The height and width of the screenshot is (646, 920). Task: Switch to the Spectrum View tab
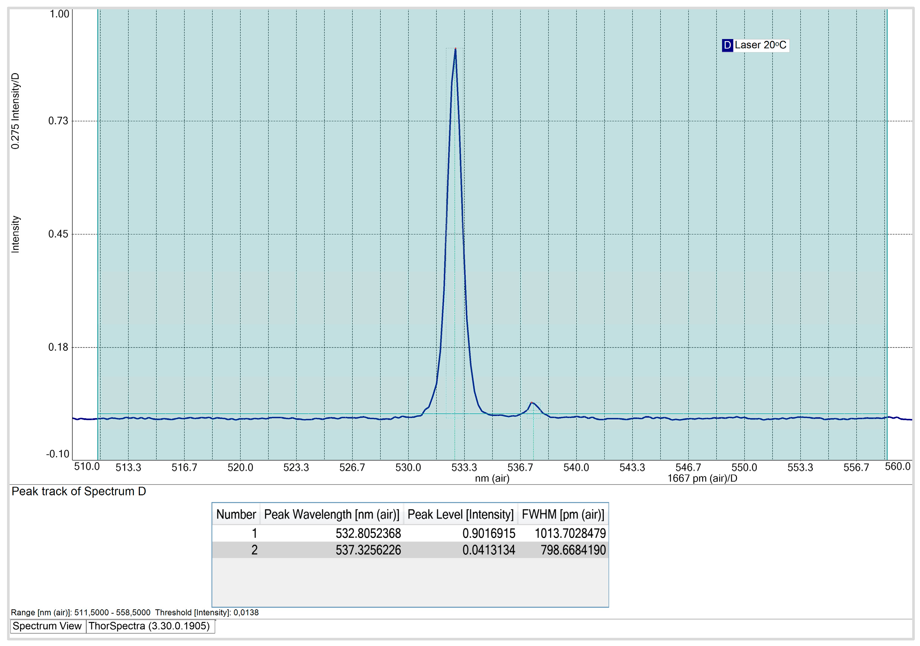click(47, 626)
